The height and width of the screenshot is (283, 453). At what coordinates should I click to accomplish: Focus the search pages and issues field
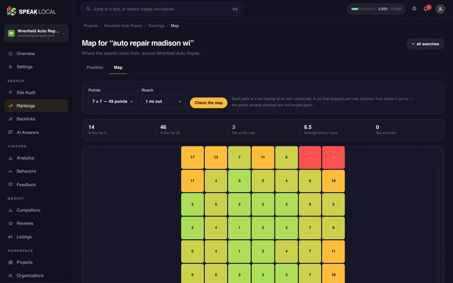[x=162, y=9]
